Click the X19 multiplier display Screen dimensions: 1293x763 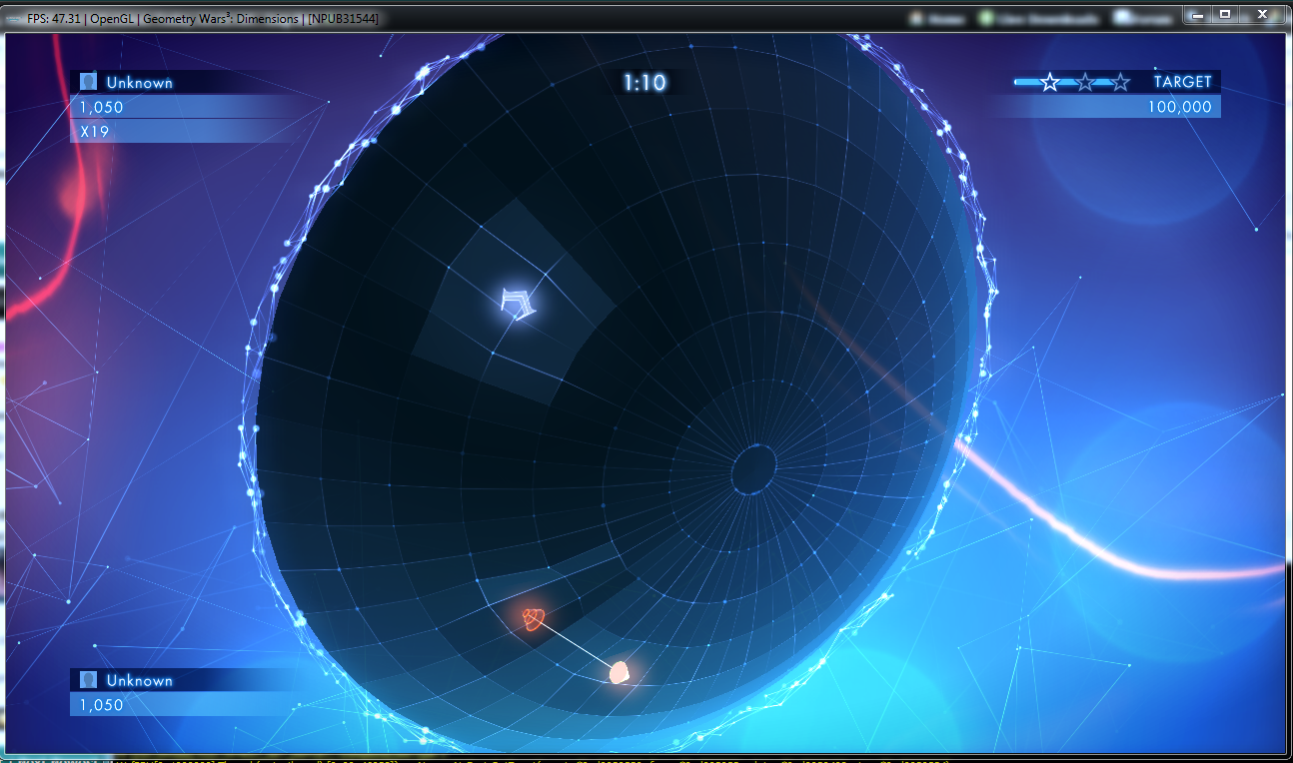click(94, 131)
